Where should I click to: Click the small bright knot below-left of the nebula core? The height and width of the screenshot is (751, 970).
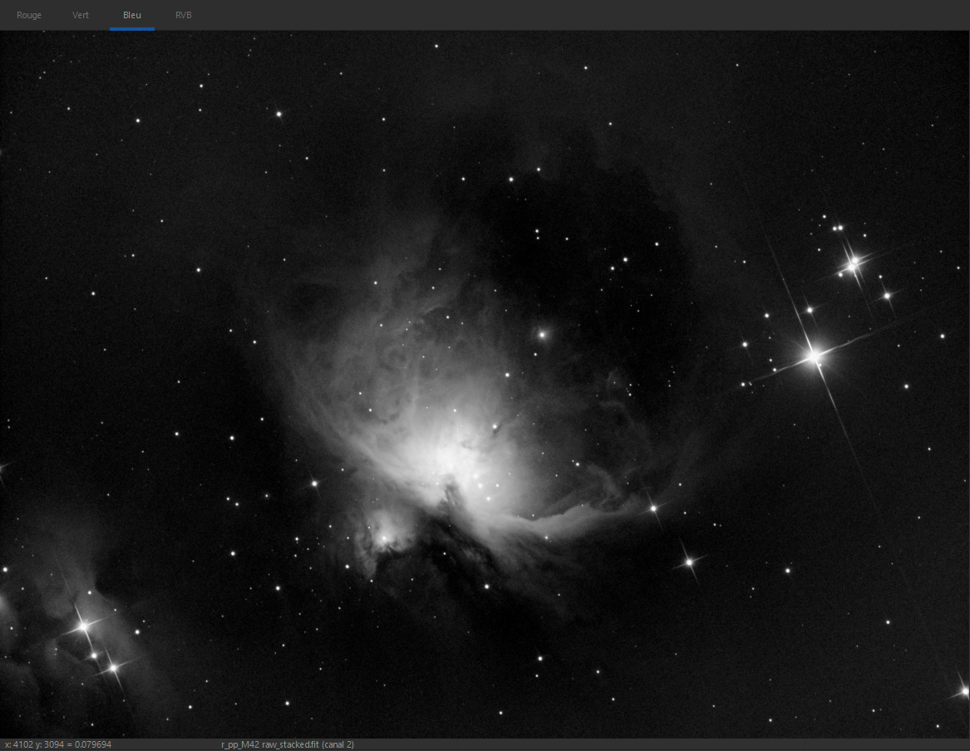(x=385, y=538)
